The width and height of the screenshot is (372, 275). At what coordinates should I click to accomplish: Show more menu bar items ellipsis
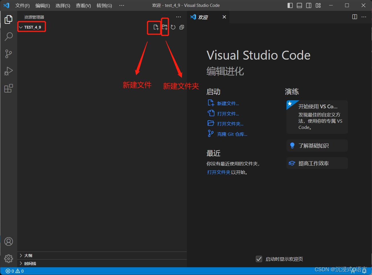pyautogui.click(x=122, y=5)
